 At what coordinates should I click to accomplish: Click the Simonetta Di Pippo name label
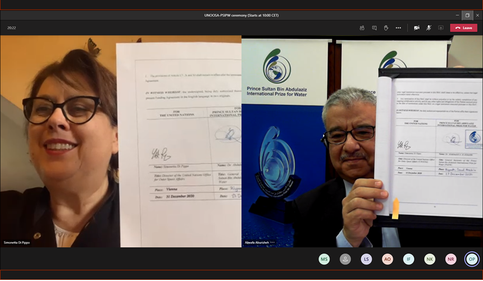(x=17, y=242)
